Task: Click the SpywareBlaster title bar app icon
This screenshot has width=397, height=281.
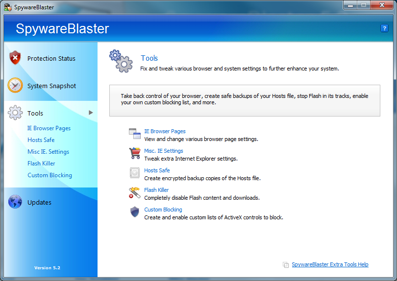Action: [x=7, y=7]
